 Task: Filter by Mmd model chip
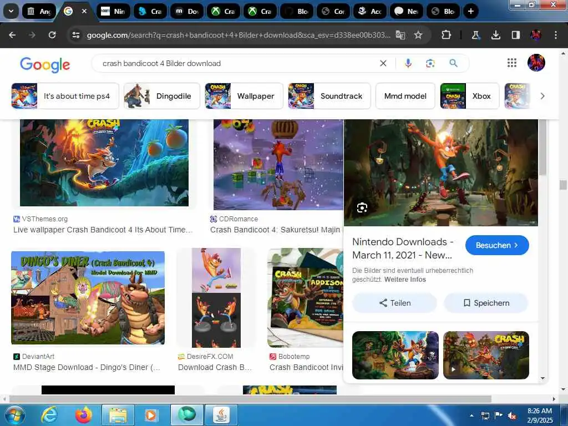point(405,96)
